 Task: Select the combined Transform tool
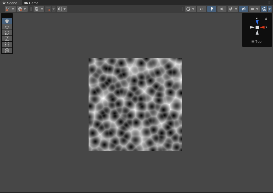point(7,50)
